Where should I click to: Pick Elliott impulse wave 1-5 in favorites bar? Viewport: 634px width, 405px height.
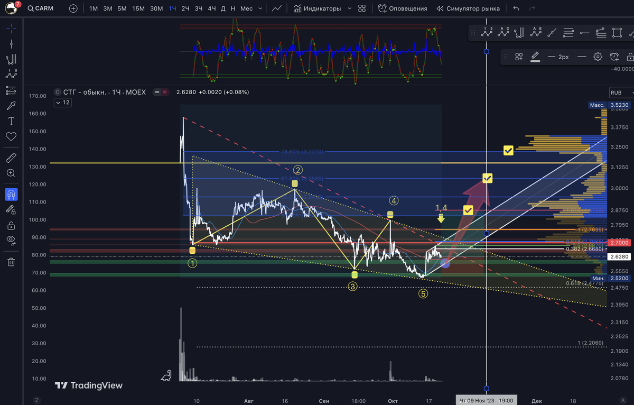pyautogui.click(x=487, y=33)
